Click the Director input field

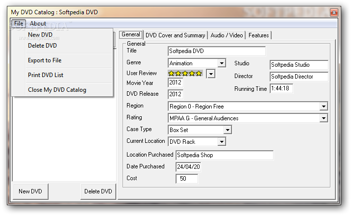point(299,77)
